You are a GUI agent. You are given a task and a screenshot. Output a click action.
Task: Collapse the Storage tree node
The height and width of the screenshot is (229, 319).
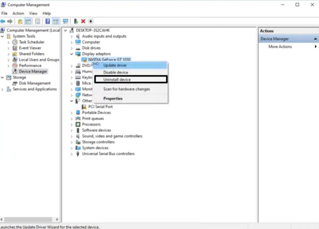tap(2, 77)
